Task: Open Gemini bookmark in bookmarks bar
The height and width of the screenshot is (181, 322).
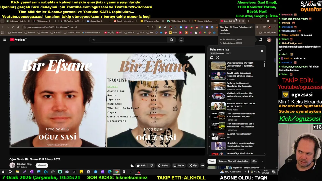Action: pos(91,33)
